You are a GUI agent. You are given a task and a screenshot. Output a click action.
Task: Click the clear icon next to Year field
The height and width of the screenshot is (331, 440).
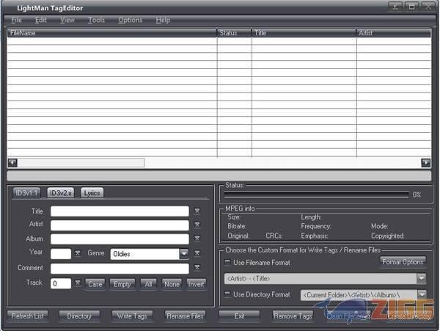click(78, 254)
